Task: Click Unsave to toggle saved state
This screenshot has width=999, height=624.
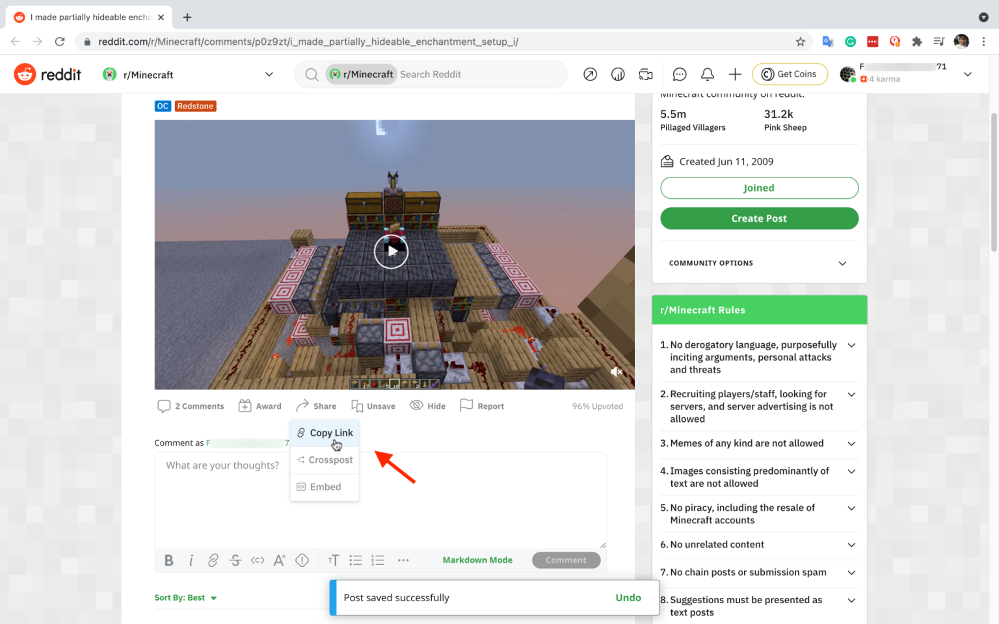Action: pyautogui.click(x=373, y=406)
